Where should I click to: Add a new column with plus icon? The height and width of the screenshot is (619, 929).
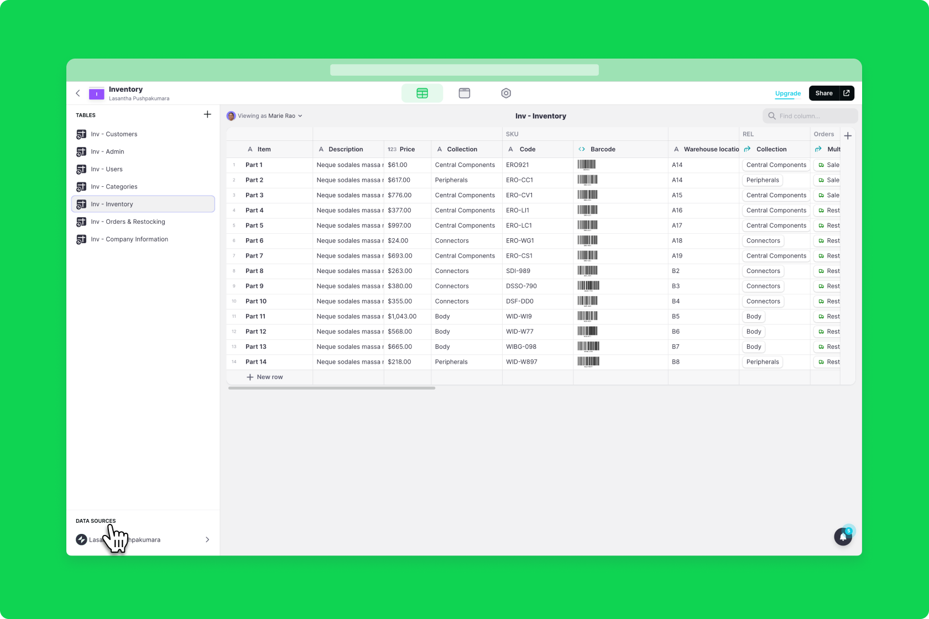coord(847,136)
